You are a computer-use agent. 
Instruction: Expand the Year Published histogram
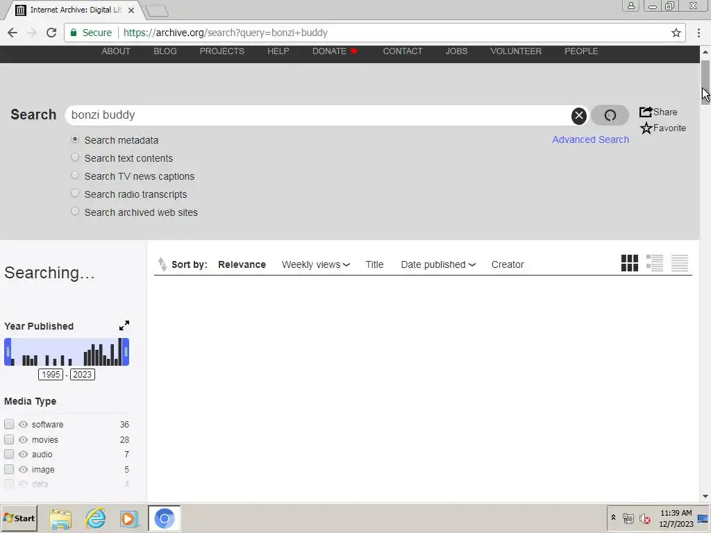tap(124, 325)
